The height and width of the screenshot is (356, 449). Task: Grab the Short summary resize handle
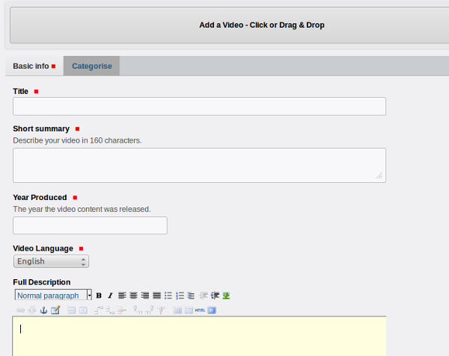pyautogui.click(x=379, y=176)
